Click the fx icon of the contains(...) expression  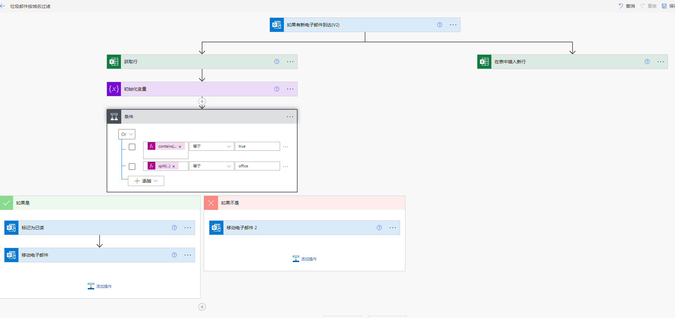click(x=151, y=146)
